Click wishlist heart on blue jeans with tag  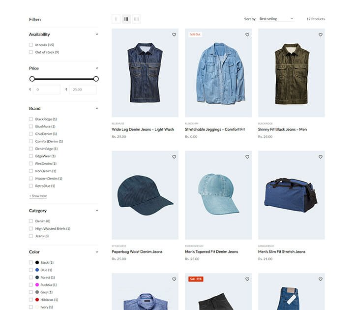point(321,279)
